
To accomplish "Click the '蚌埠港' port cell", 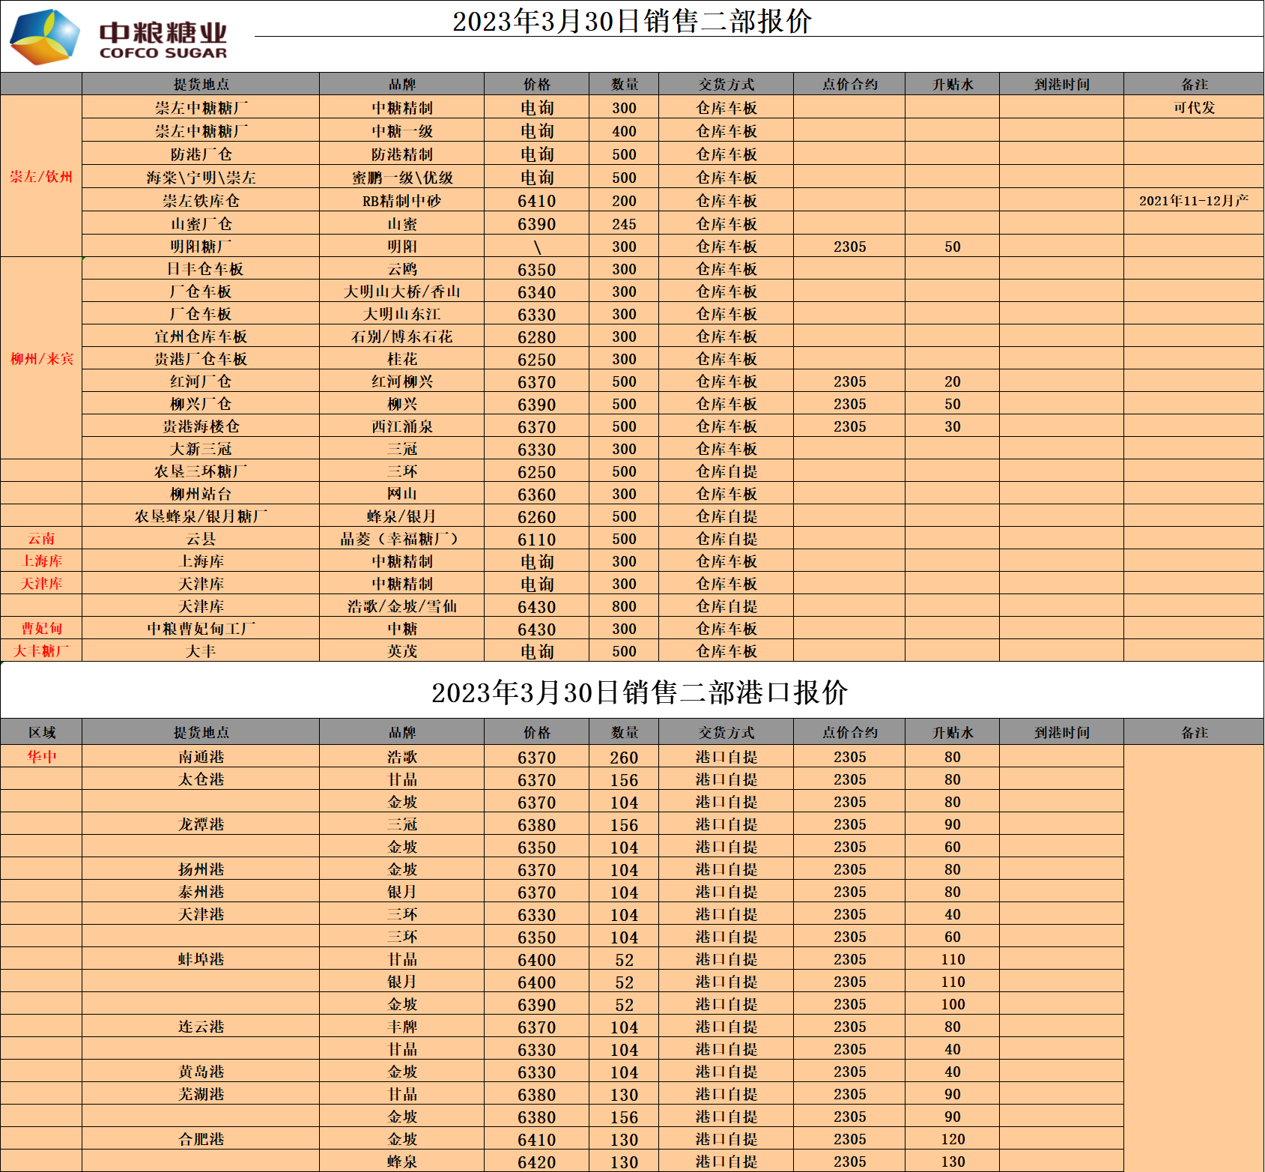I will point(201,959).
